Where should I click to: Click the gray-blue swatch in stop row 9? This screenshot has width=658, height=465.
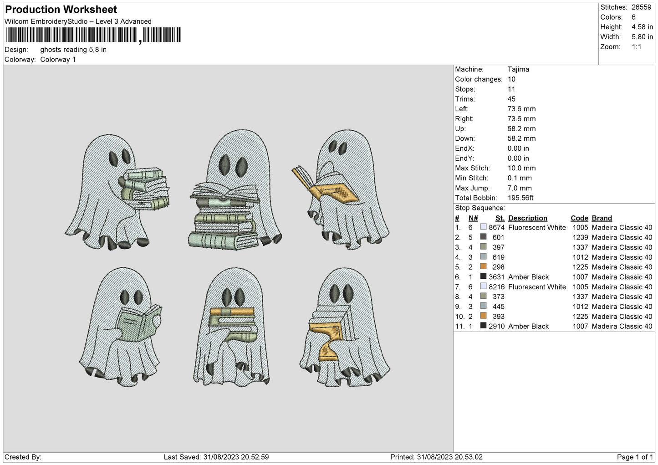(483, 306)
